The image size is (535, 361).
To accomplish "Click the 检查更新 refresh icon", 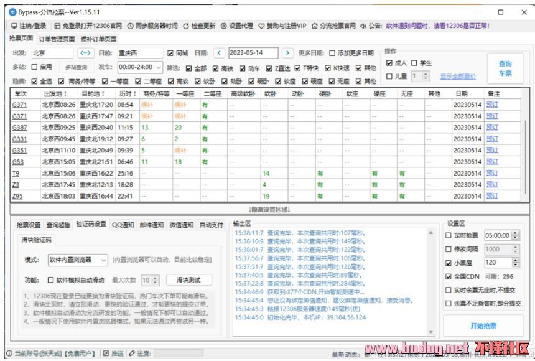I will pos(186,26).
